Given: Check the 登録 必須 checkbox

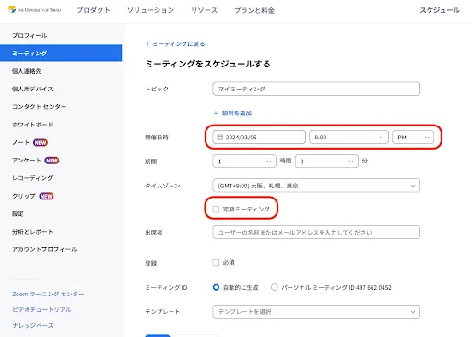Looking at the screenshot, I should click(216, 263).
